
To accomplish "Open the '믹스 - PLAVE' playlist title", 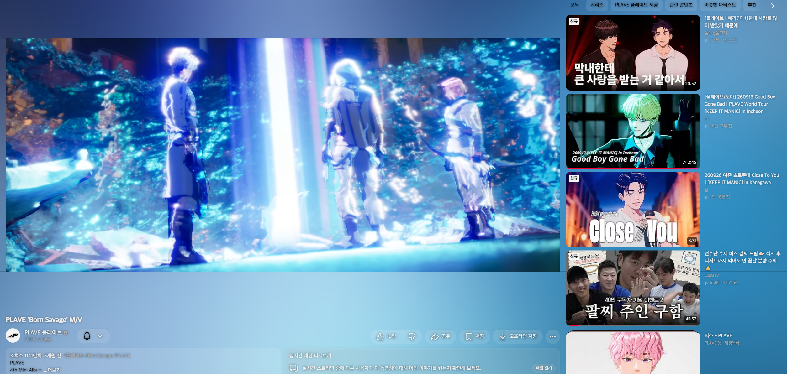I will pos(718,335).
